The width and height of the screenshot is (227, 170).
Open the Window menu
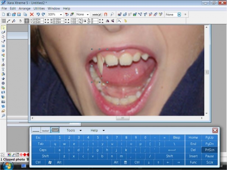[54, 8]
